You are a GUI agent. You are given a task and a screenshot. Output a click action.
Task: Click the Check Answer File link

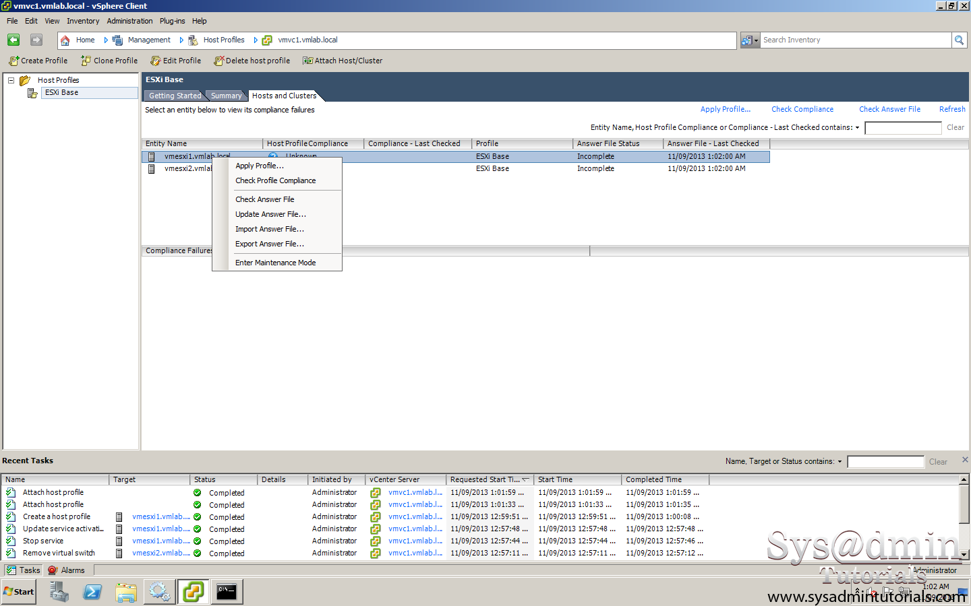pos(889,109)
